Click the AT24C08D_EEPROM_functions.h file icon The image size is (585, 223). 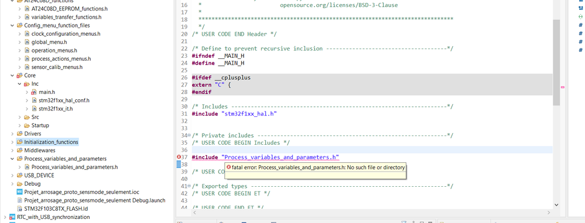tap(27, 9)
